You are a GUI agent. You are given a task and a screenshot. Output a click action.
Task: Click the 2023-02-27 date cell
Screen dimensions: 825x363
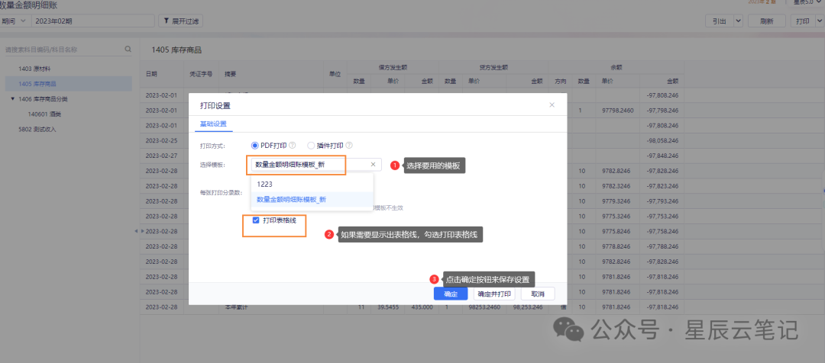pyautogui.click(x=160, y=156)
